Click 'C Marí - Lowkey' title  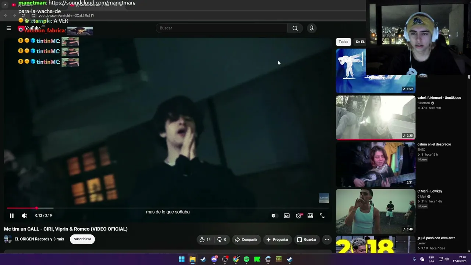point(430,191)
